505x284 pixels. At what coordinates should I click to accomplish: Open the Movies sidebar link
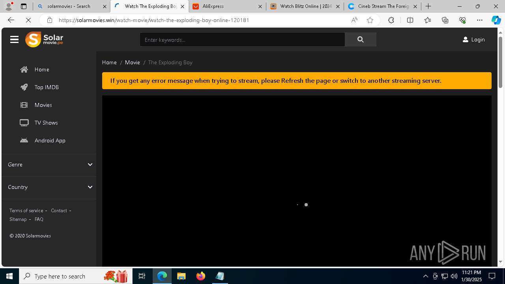[x=43, y=105]
